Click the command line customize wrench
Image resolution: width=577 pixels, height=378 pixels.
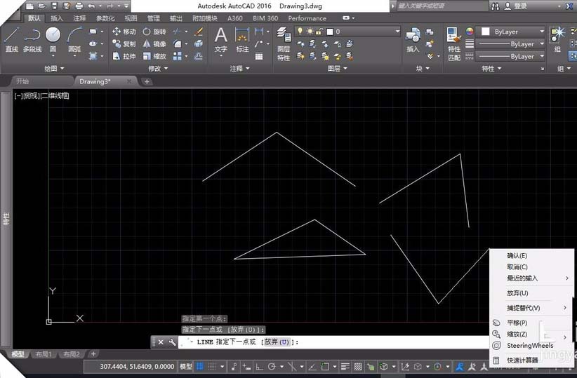(173, 342)
